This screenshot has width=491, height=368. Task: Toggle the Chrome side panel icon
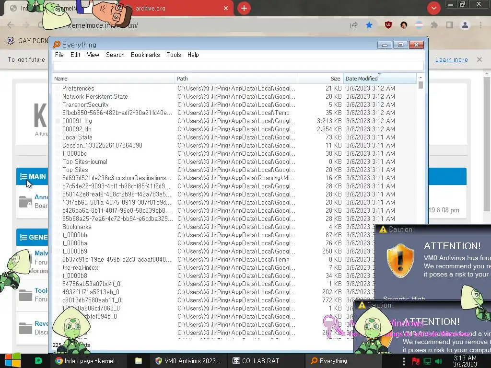point(450,25)
